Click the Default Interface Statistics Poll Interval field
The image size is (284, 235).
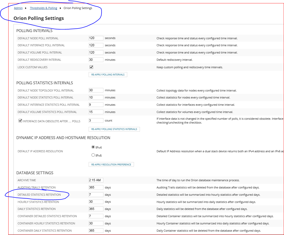click(x=96, y=105)
